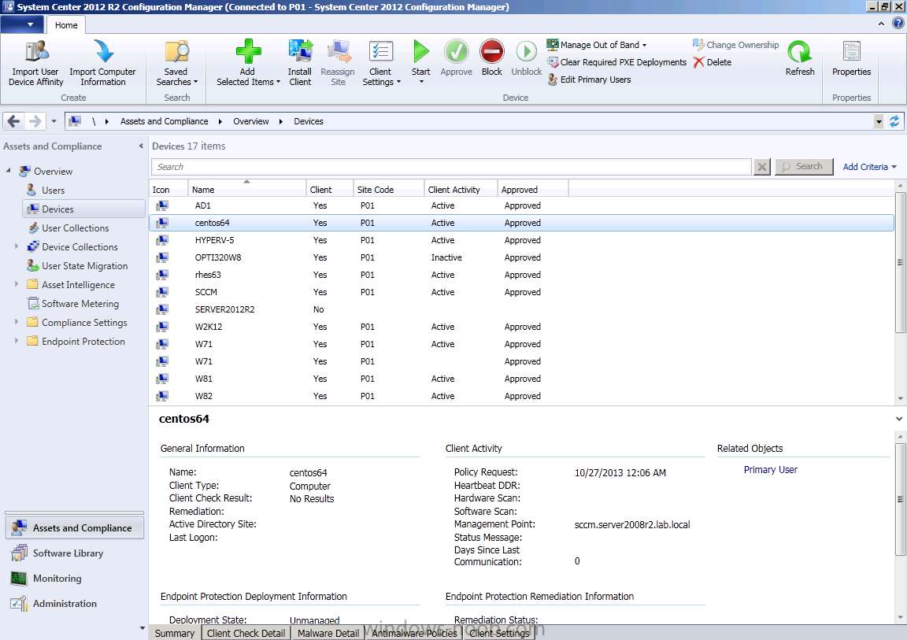
Task: Click in the Search input field
Action: 451,167
